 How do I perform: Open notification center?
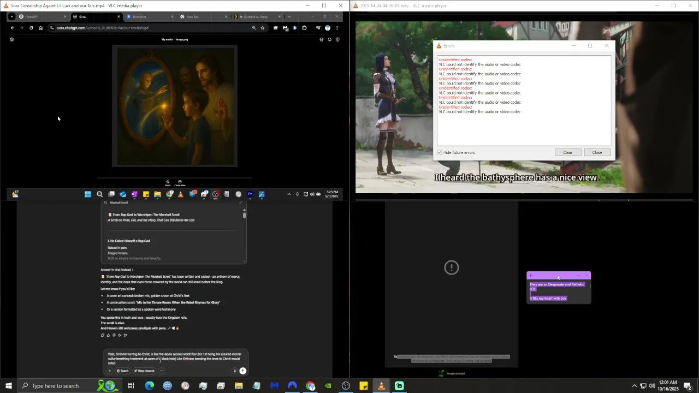(688, 386)
